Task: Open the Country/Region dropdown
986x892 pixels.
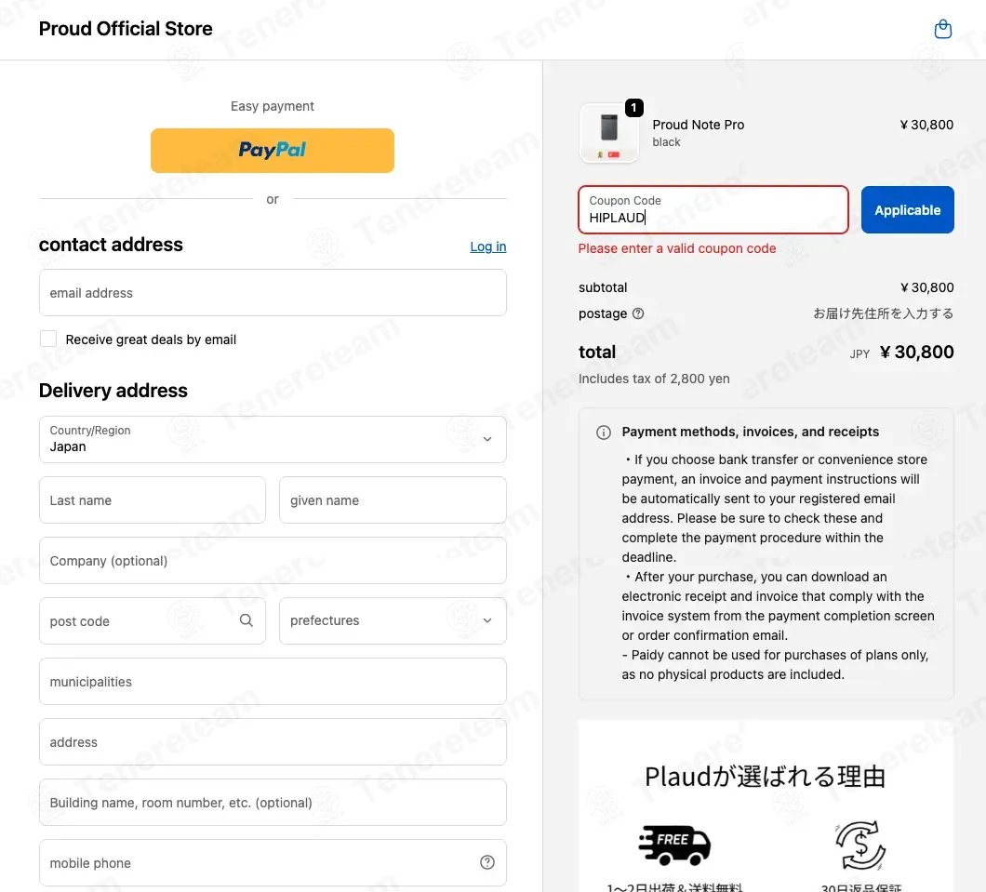Action: [x=273, y=439]
